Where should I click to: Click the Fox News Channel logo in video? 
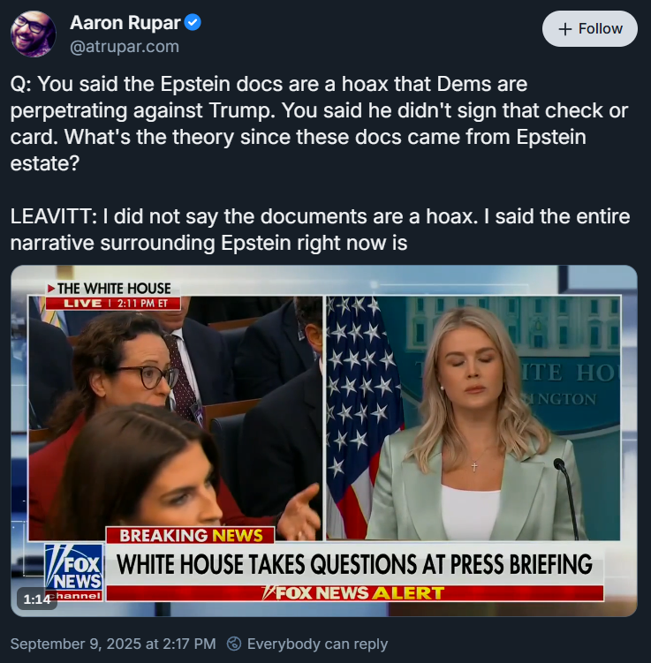[74, 573]
